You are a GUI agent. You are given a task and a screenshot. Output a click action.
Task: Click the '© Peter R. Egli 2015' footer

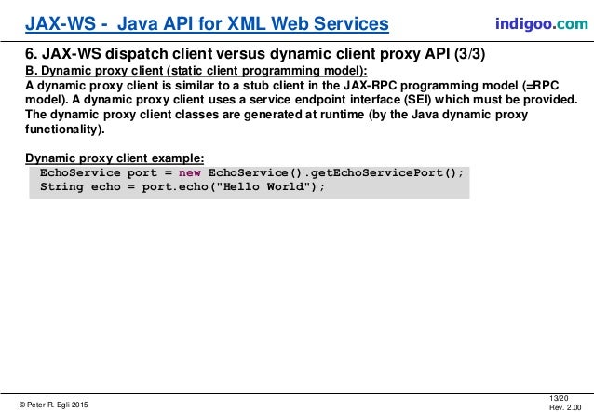coord(53,405)
